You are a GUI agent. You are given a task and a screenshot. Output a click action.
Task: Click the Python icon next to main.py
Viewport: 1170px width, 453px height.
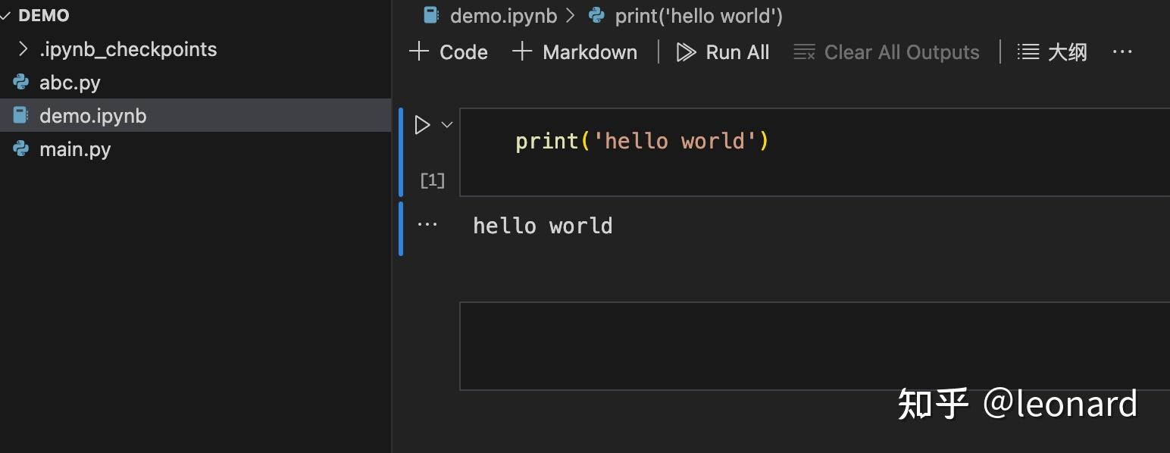22,148
